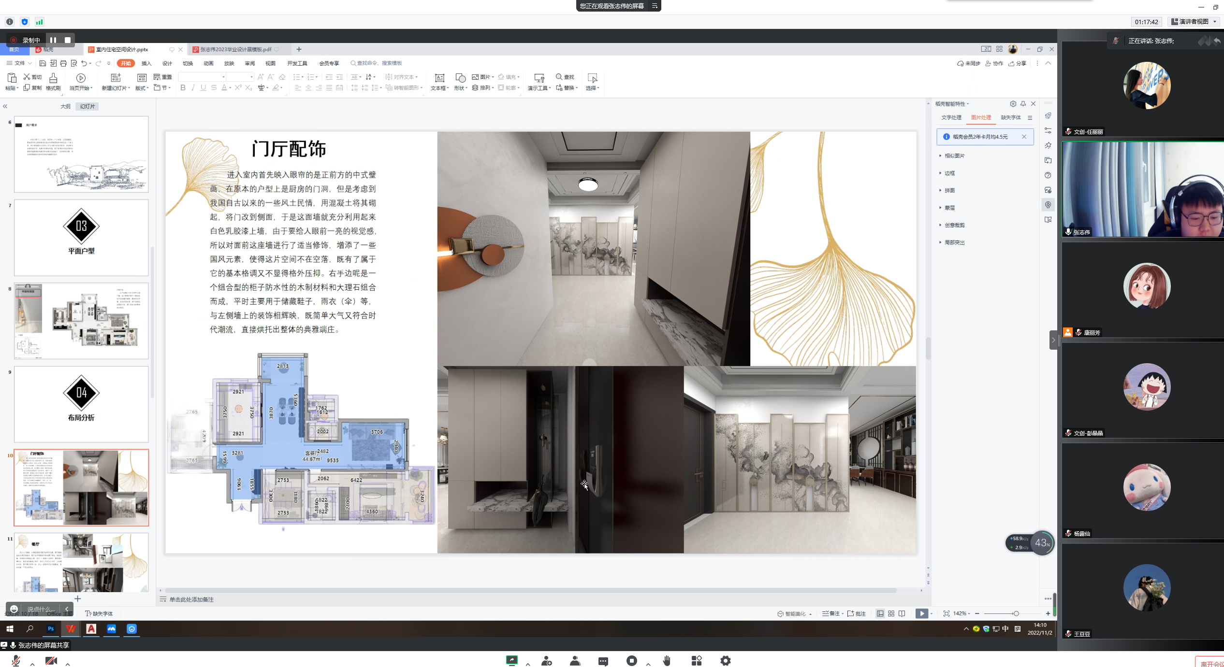The height and width of the screenshot is (667, 1224).
Task: Click the fit-to-window zoom icon
Action: pos(946,613)
